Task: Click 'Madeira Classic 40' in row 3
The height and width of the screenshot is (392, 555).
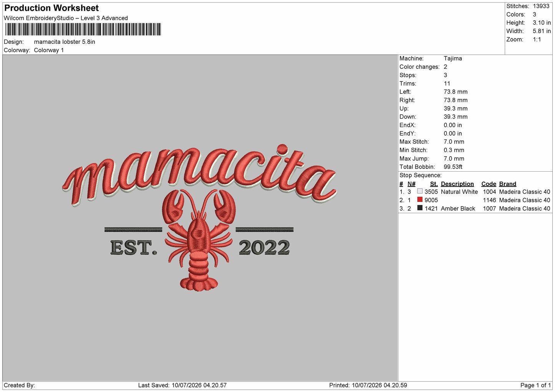Action: [x=525, y=208]
